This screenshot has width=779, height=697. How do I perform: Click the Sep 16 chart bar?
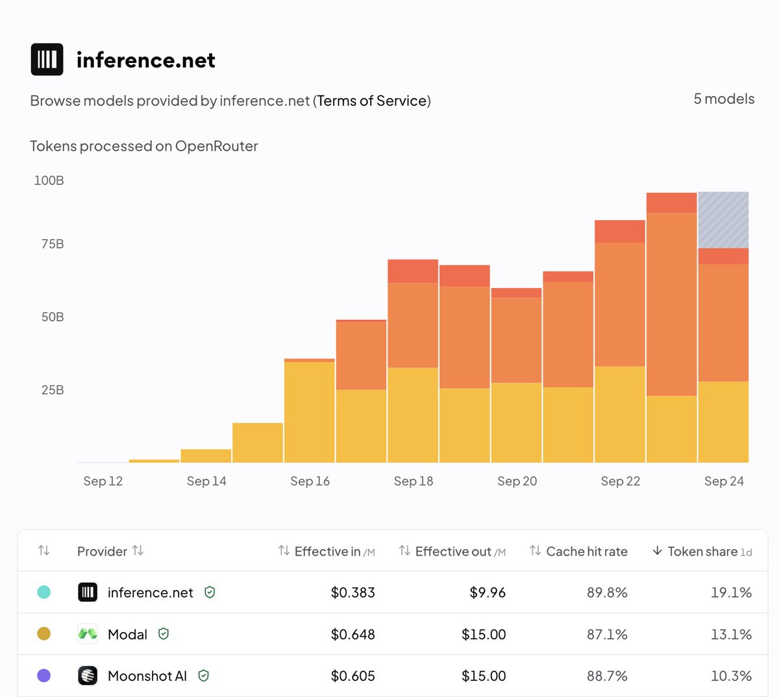[310, 411]
